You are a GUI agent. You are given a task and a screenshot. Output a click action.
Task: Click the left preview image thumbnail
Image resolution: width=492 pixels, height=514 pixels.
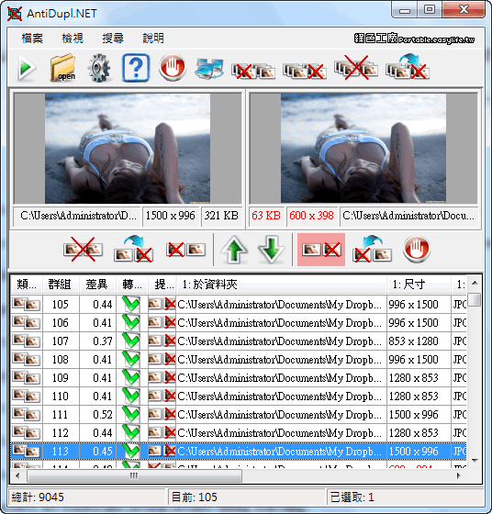128,149
